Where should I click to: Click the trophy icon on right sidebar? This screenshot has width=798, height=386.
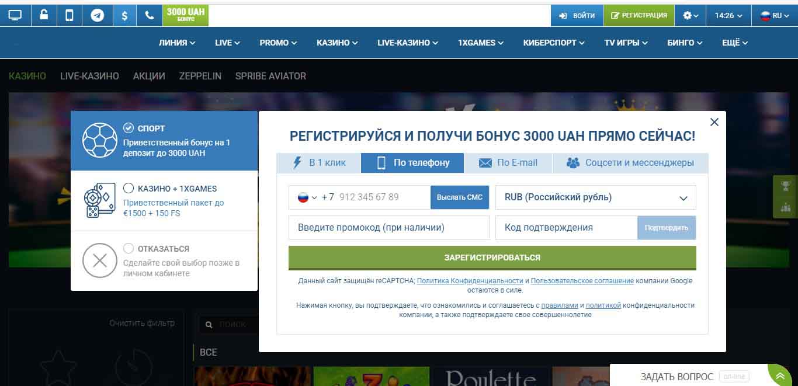785,186
